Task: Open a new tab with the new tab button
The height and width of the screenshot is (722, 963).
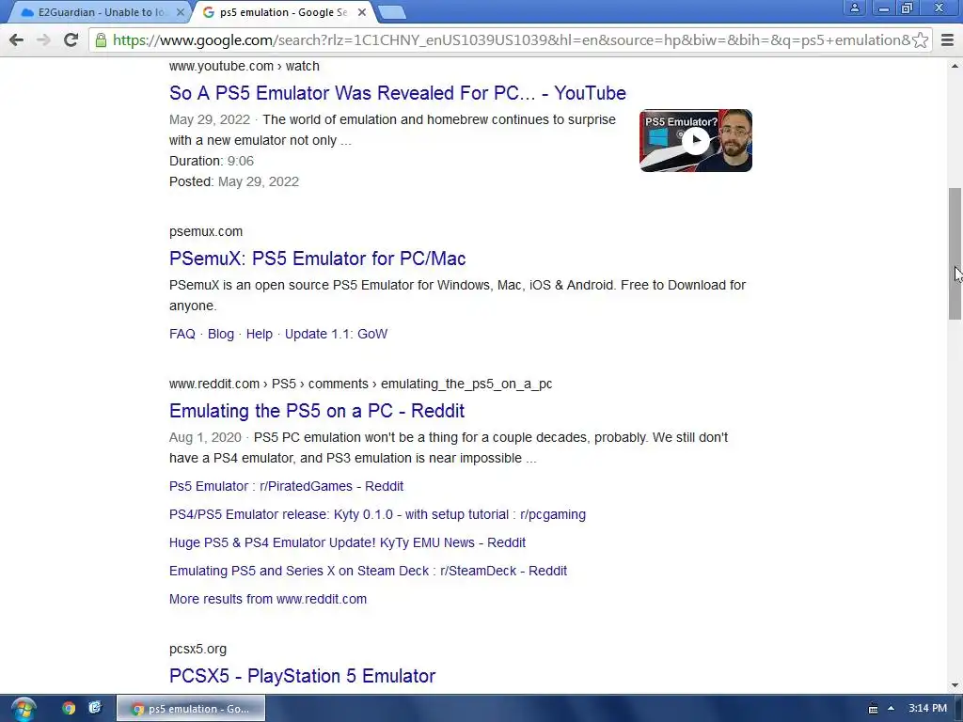Action: point(391,12)
